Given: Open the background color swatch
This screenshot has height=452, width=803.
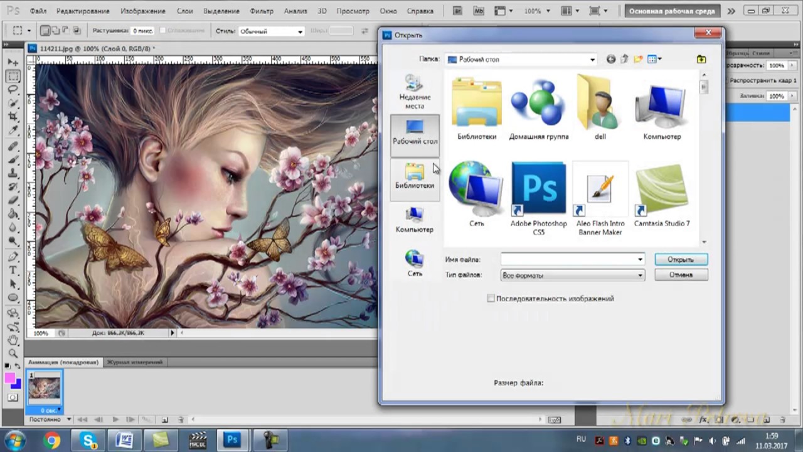Looking at the screenshot, I should coord(16,384).
